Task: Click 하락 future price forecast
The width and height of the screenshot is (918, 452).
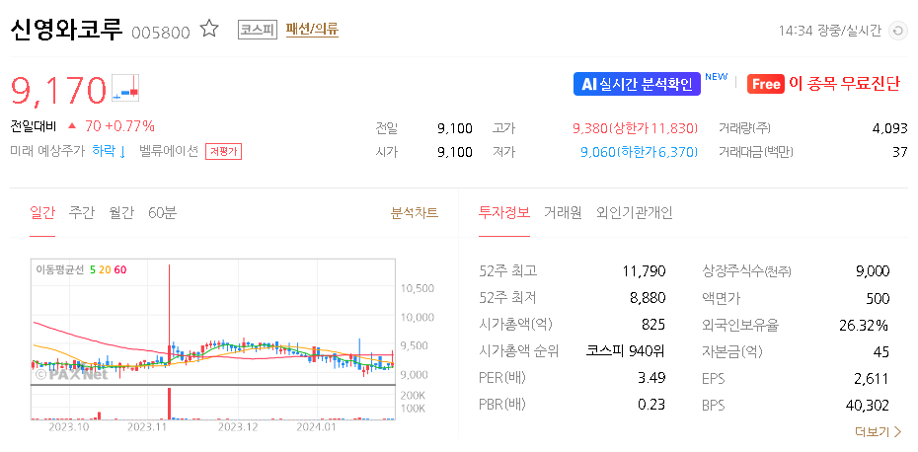Action: pos(109,152)
